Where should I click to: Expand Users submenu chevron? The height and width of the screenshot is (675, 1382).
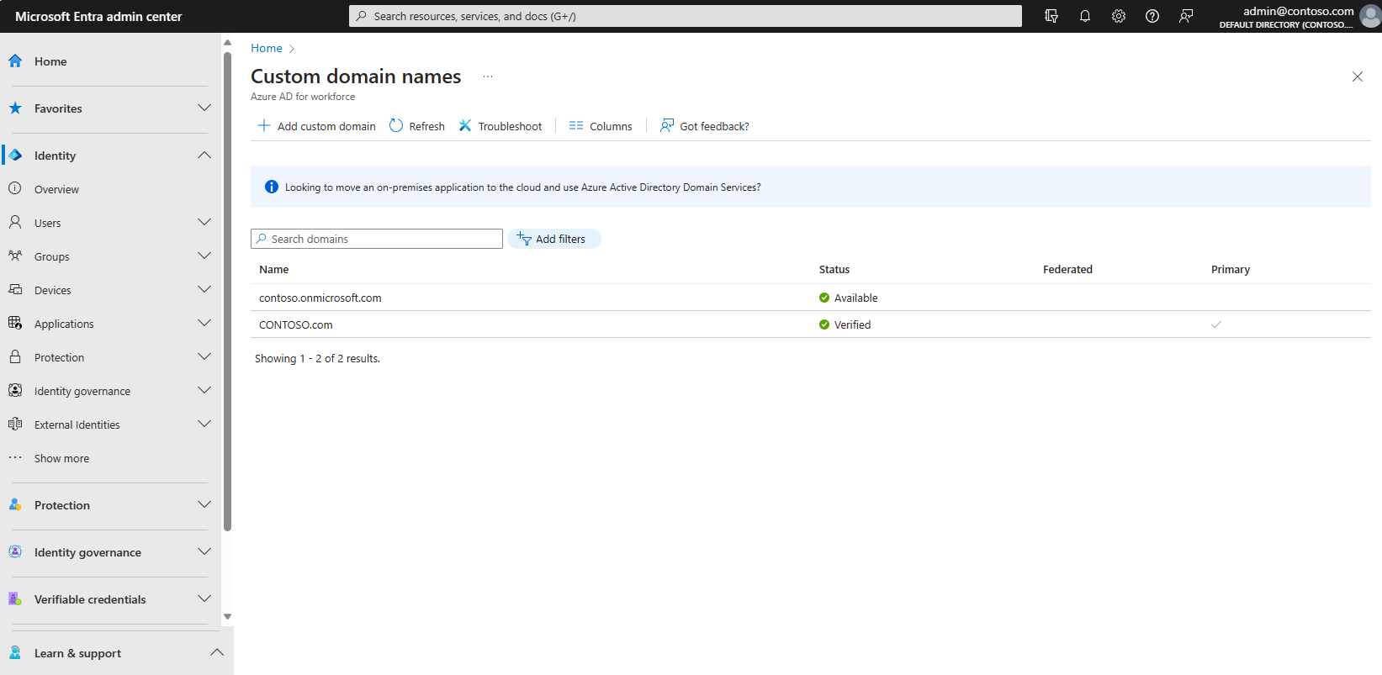[204, 222]
